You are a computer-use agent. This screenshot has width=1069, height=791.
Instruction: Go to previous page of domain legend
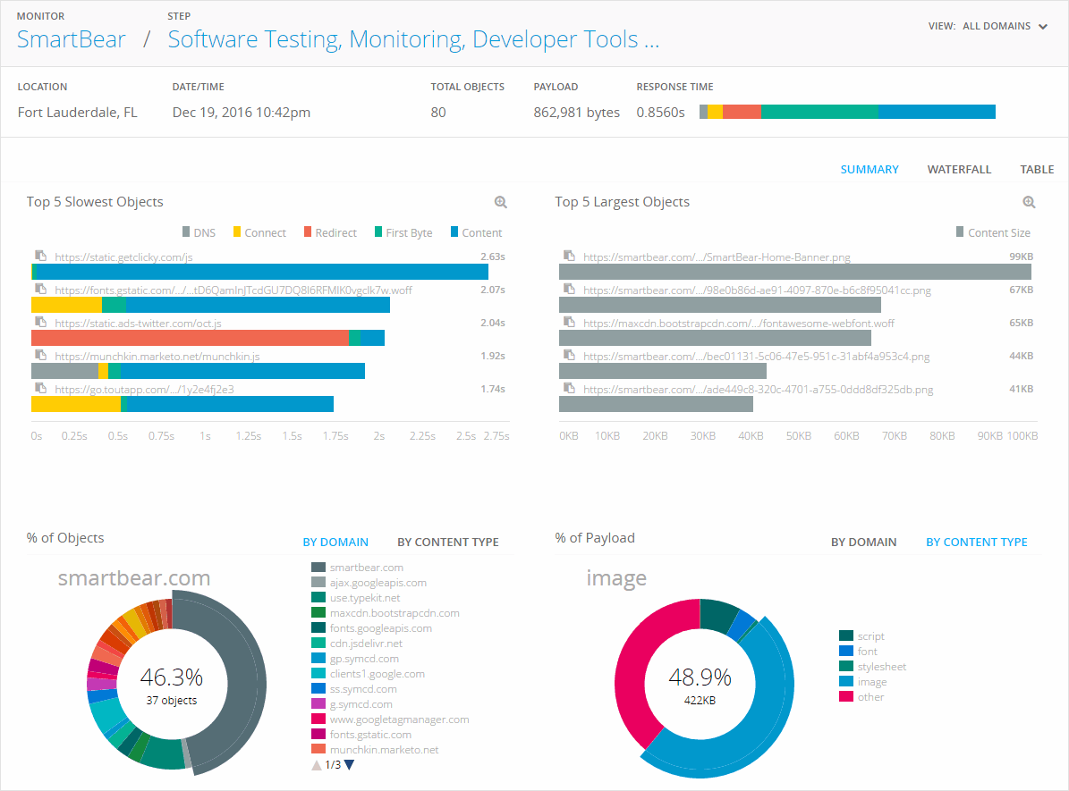317,765
